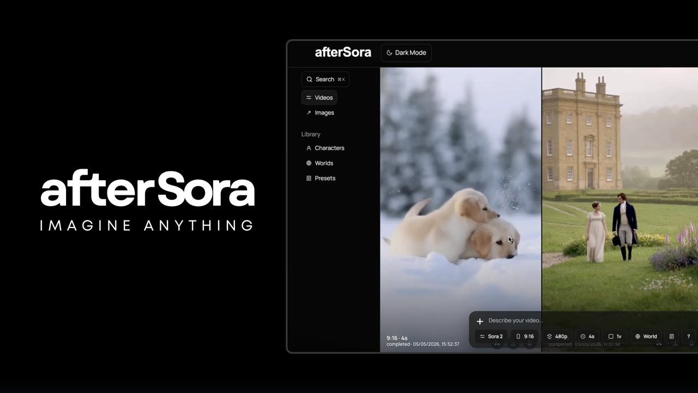This screenshot has width=698, height=393.
Task: Change the 4s duration setting
Action: pos(587,337)
